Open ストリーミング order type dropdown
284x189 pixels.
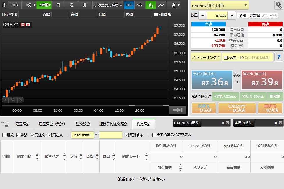(x=206, y=57)
